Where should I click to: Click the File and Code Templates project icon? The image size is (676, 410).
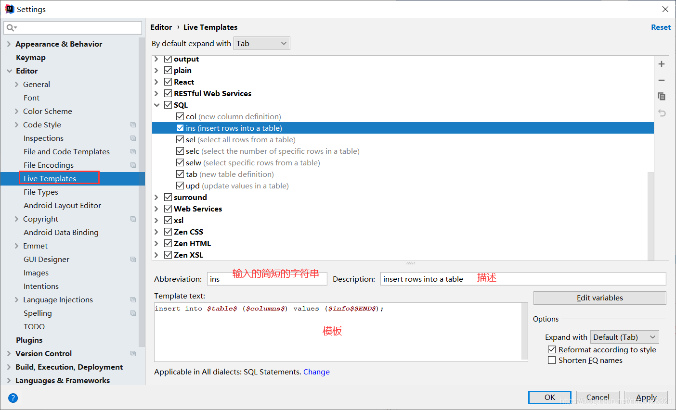pyautogui.click(x=133, y=151)
